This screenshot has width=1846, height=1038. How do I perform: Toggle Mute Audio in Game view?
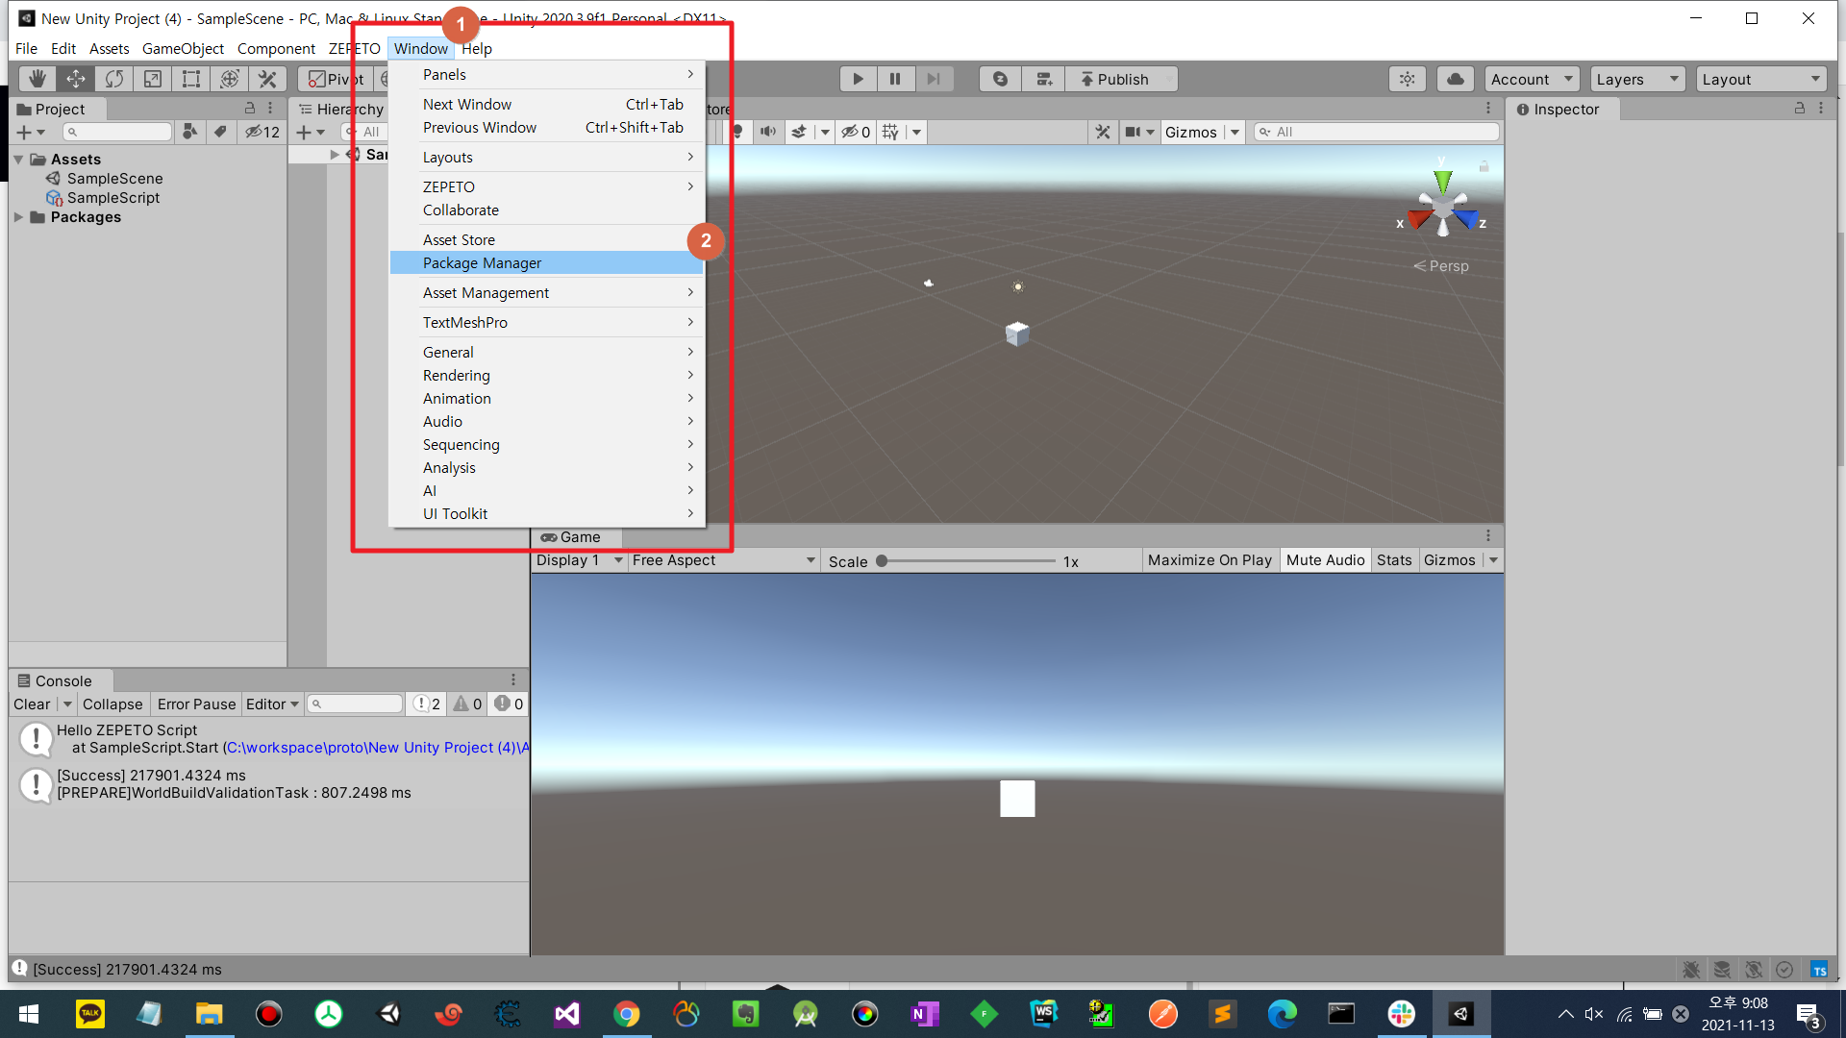pos(1325,560)
